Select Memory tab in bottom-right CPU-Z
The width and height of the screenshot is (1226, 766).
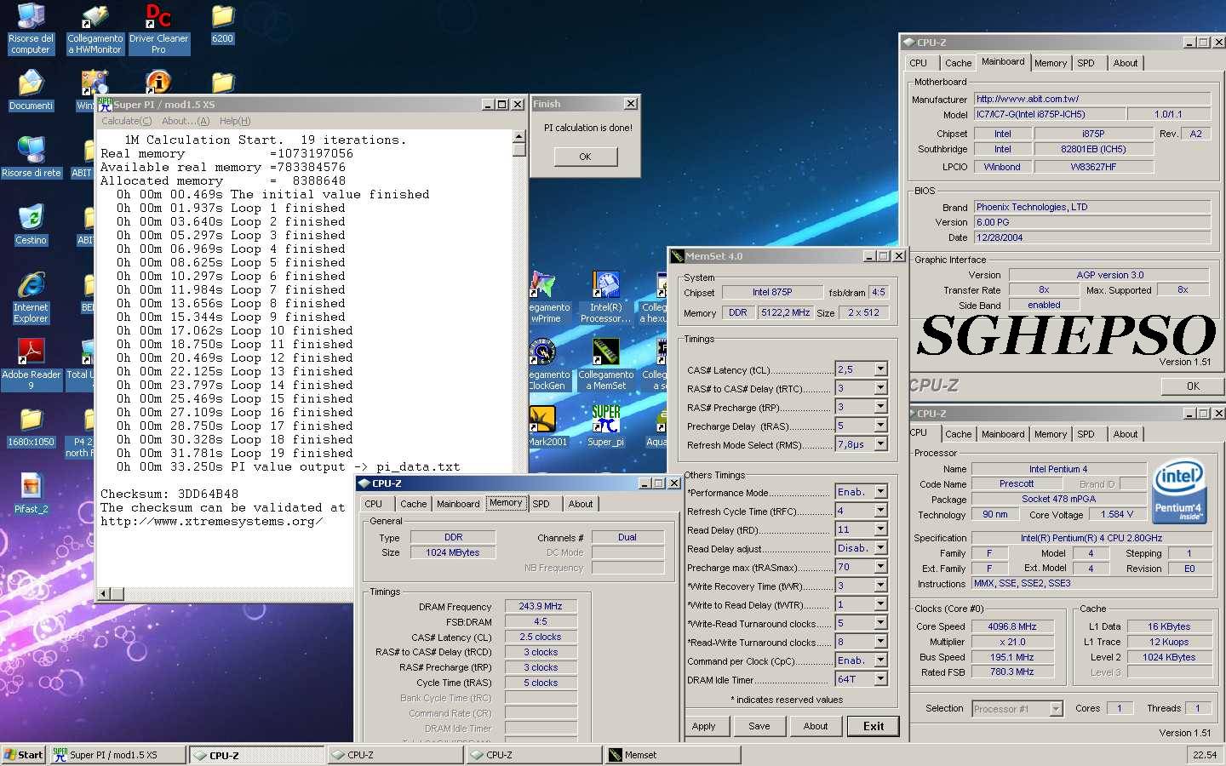[1050, 434]
